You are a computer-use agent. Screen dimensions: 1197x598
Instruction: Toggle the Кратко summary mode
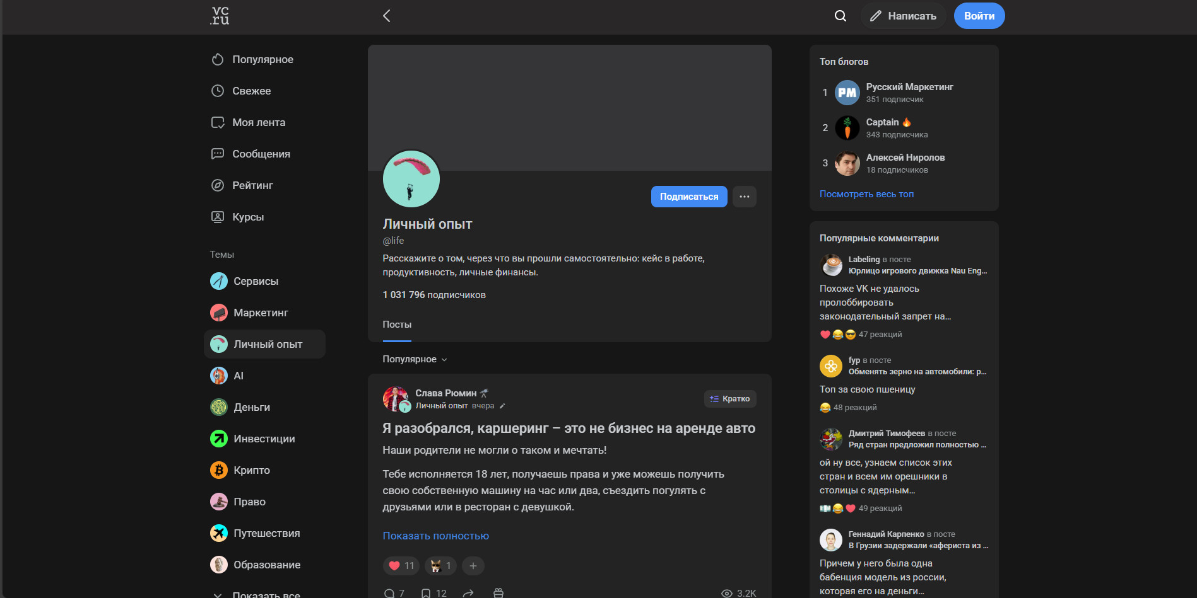click(x=730, y=399)
